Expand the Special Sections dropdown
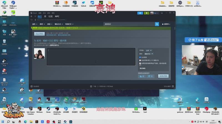Screen dimensions: 222x124 69,24
